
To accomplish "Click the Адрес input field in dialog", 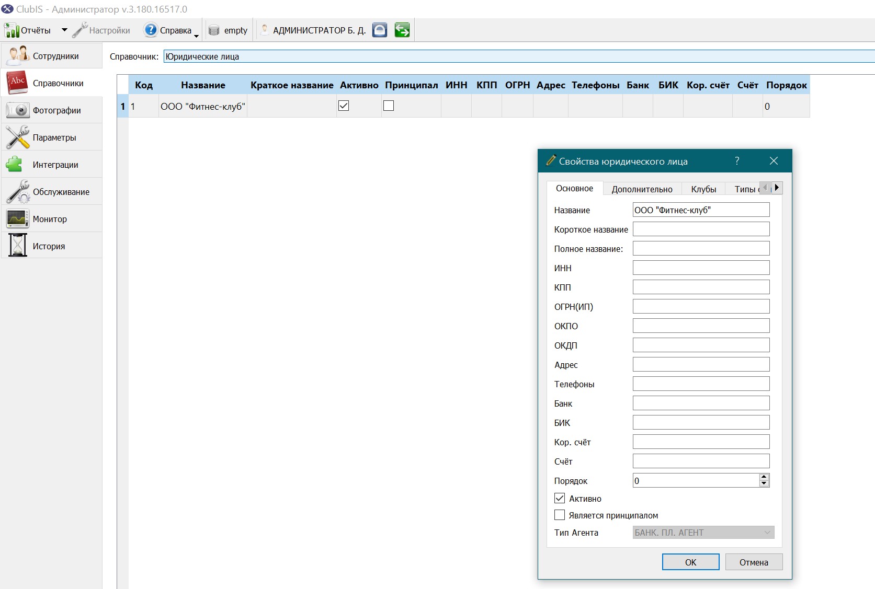I will [701, 365].
